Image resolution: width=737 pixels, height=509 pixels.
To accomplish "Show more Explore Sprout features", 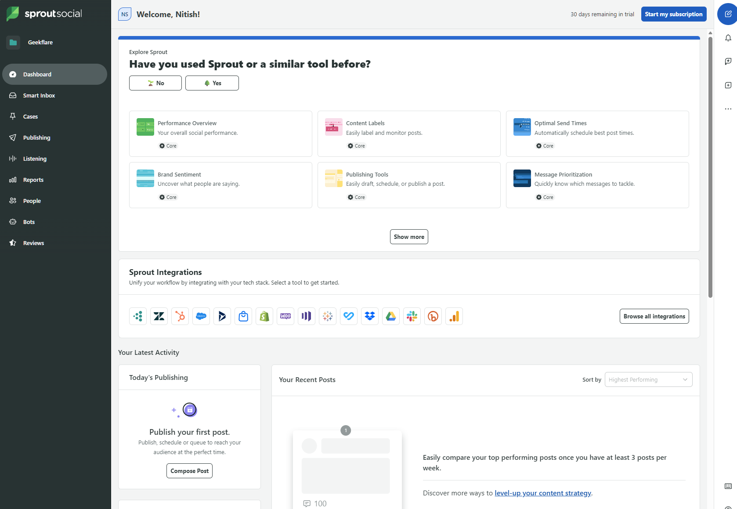I will click(x=409, y=237).
